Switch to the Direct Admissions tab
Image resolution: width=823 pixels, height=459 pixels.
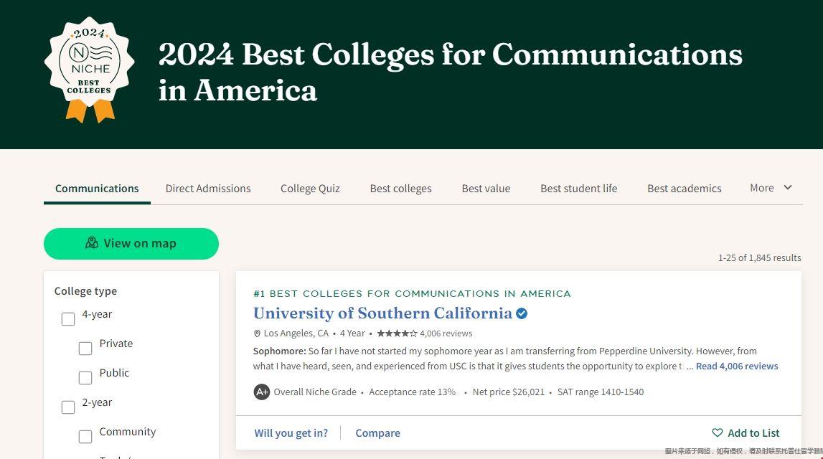208,189
